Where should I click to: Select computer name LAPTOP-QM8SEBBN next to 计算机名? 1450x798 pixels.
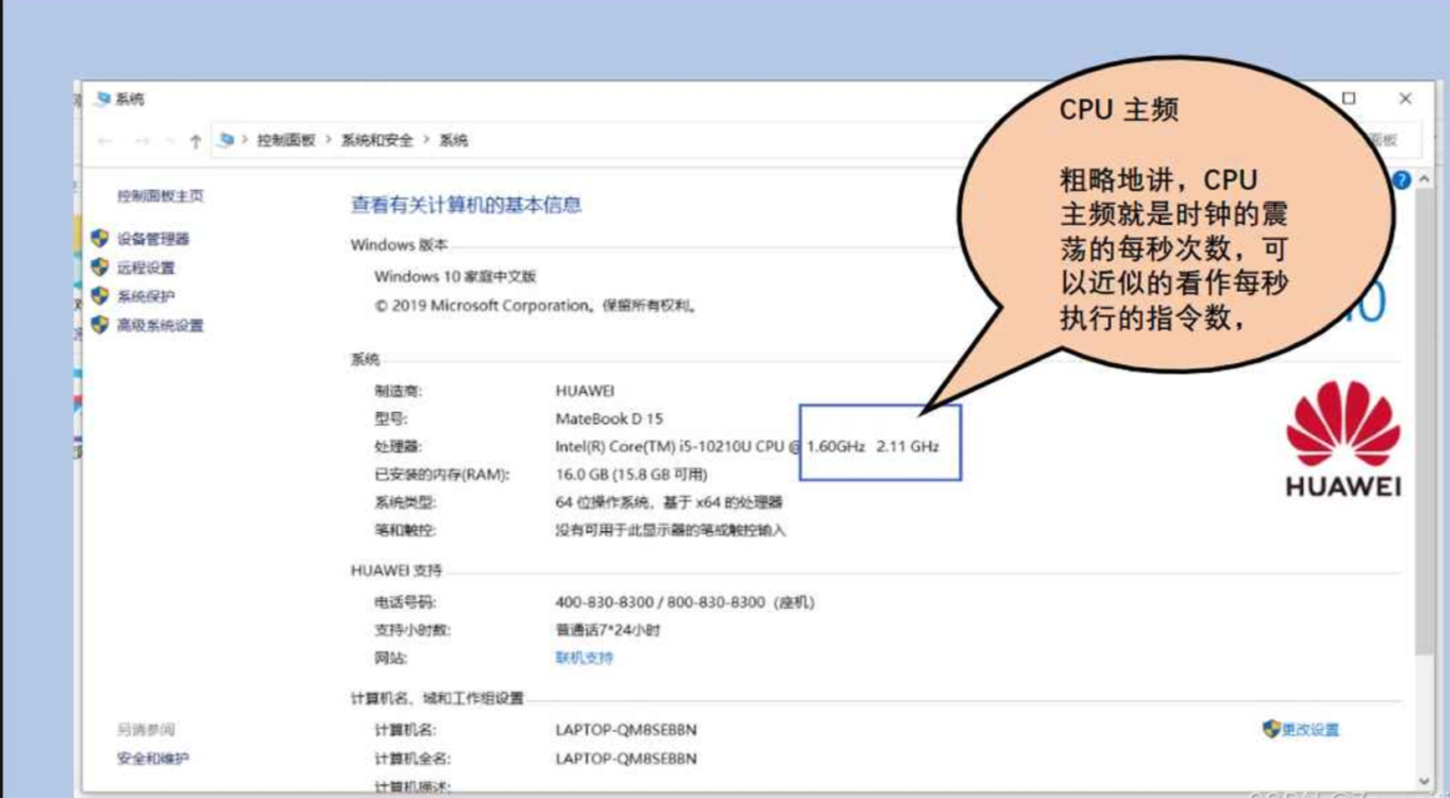coord(626,730)
